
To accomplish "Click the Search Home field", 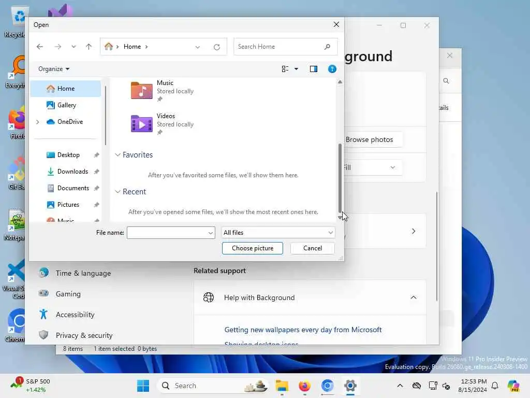I will [285, 47].
